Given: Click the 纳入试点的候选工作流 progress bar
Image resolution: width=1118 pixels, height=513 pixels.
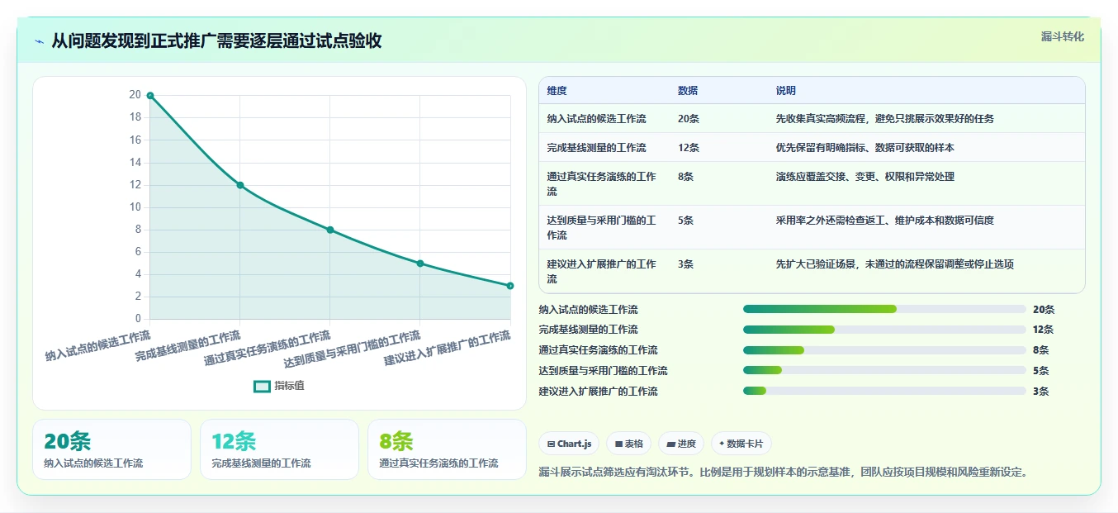Looking at the screenshot, I should [x=884, y=309].
